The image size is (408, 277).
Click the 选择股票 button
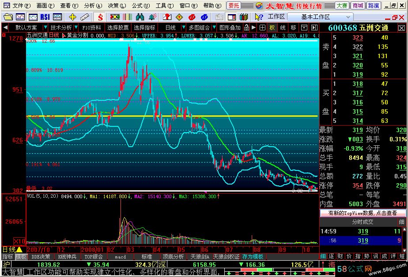pyautogui.click(x=118, y=27)
